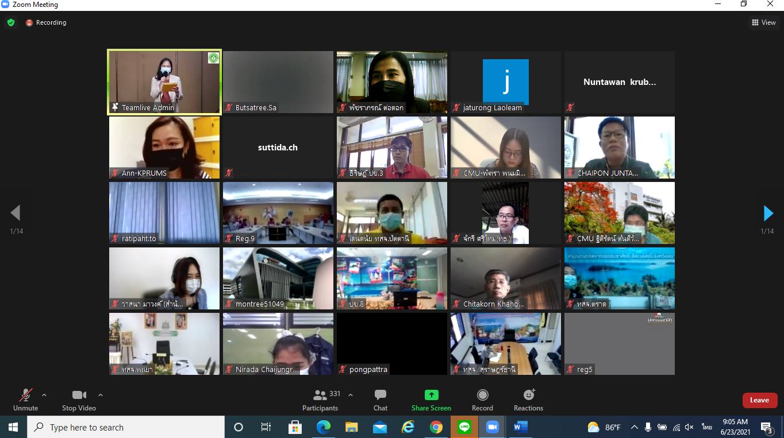
Task: Click the Share Screen icon
Action: (431, 395)
